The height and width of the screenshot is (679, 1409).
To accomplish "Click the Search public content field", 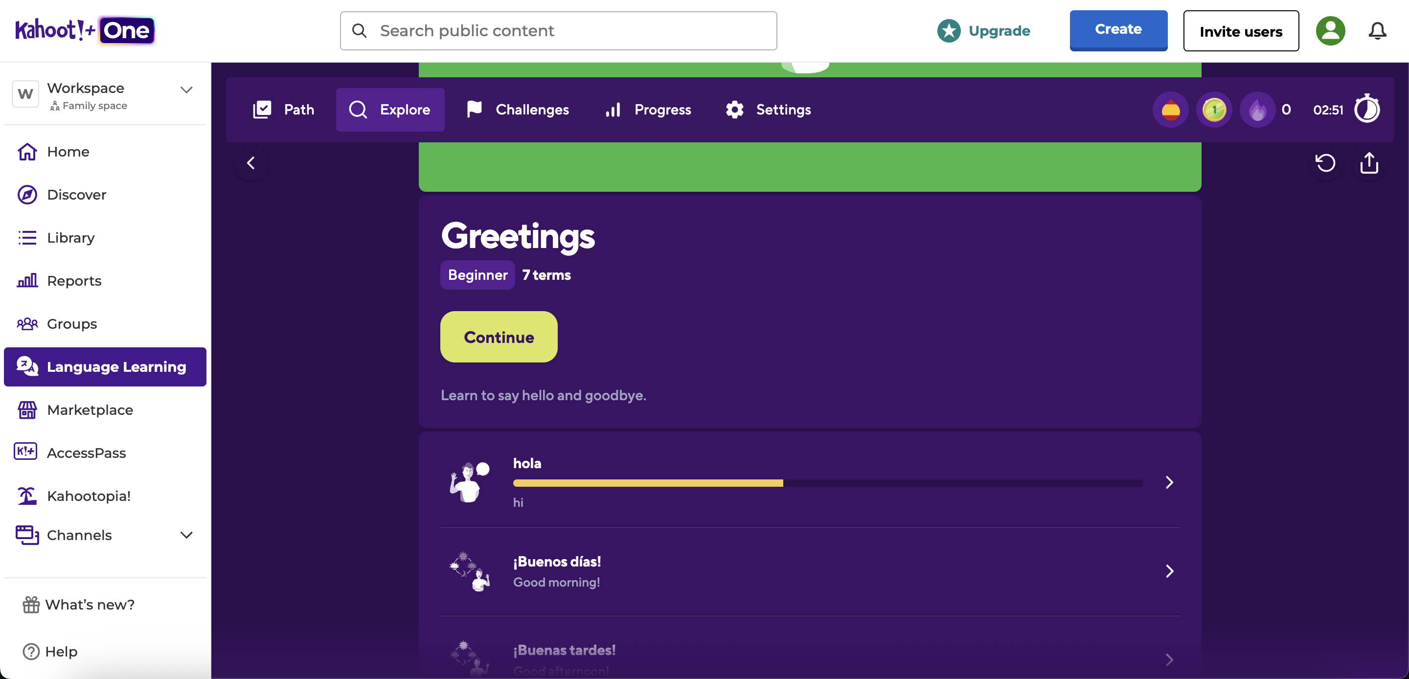I will point(558,31).
